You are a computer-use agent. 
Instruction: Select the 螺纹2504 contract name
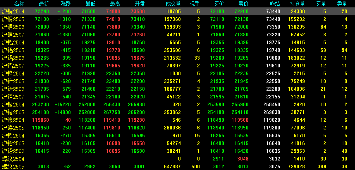[x=13, y=159]
